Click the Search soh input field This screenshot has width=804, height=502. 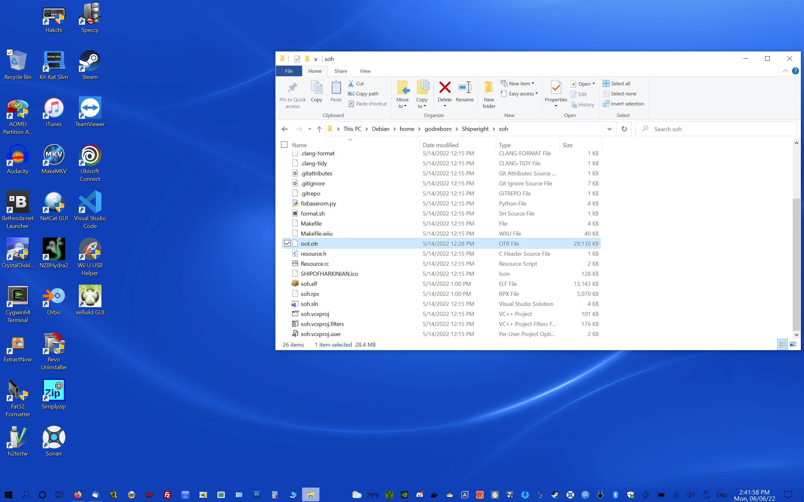[x=716, y=129]
